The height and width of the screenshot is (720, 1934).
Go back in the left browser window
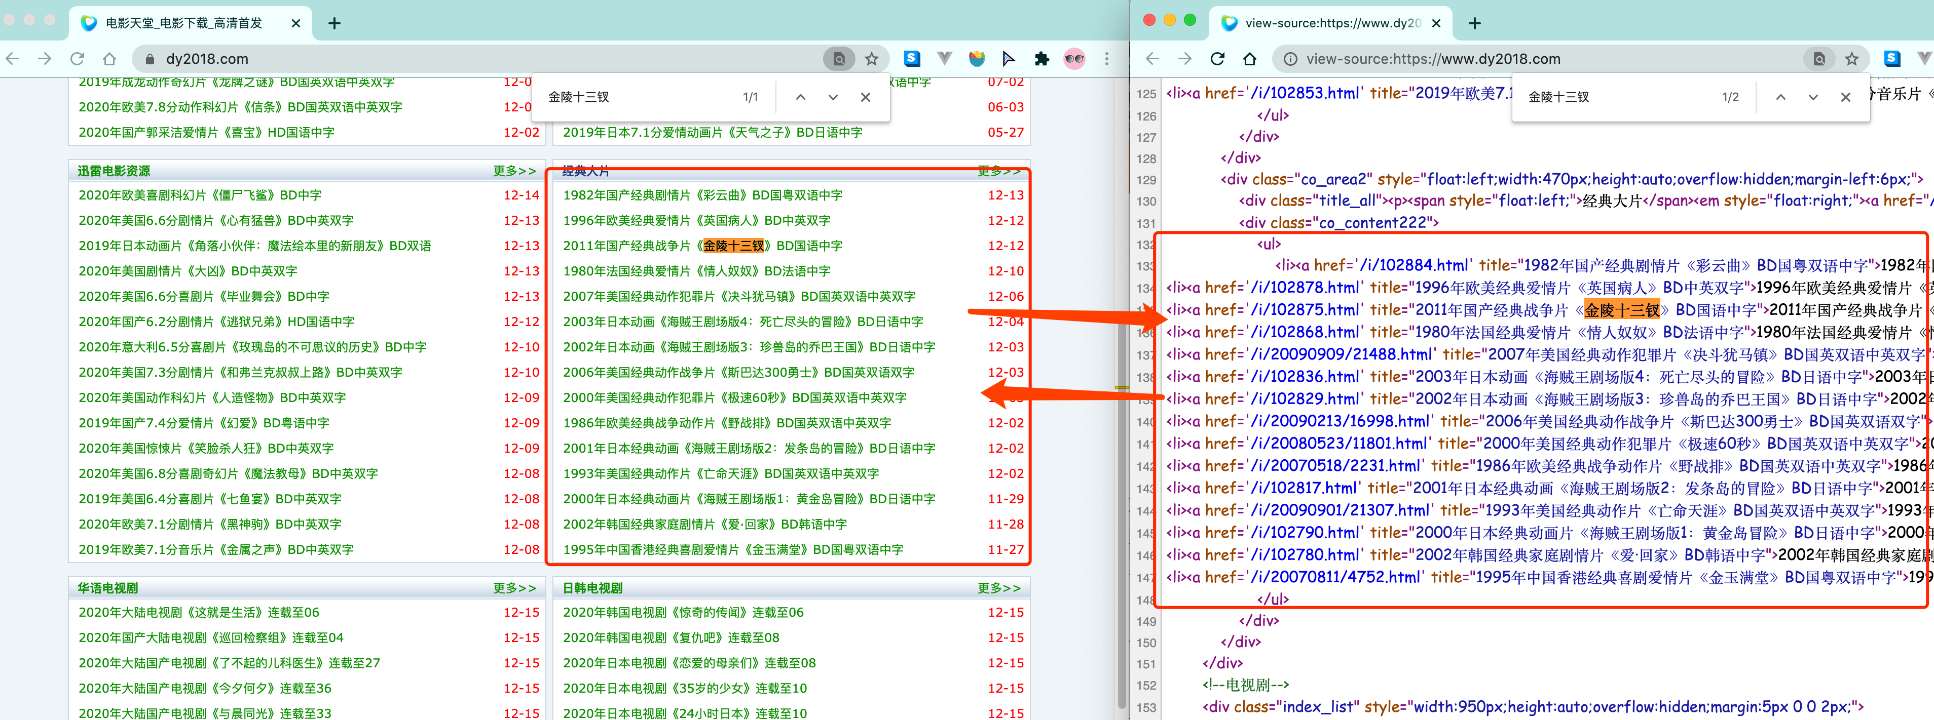[x=13, y=59]
